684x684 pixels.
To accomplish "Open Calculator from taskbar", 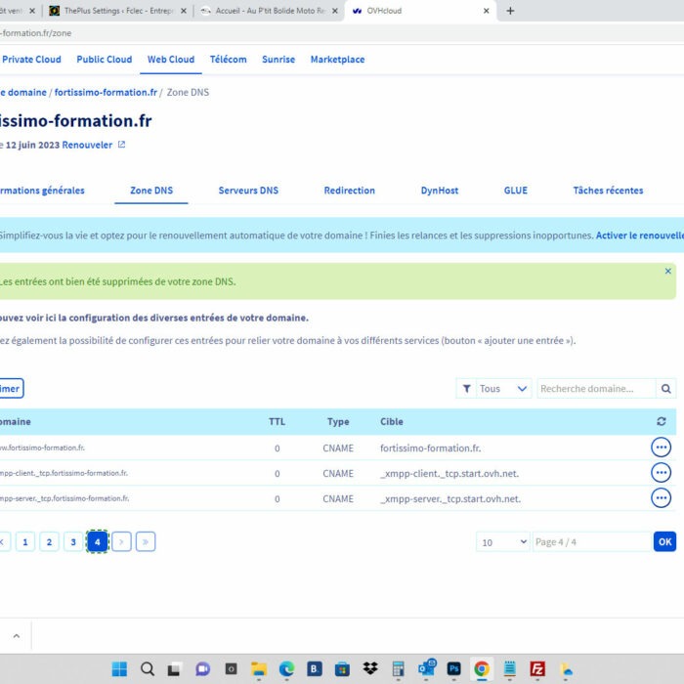I will pos(398,668).
